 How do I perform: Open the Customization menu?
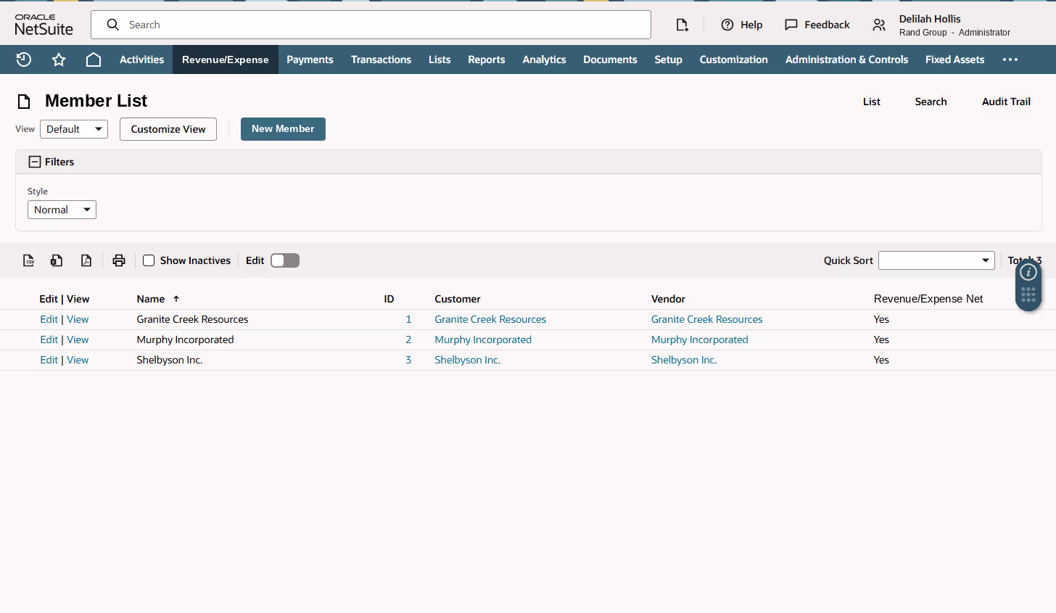pyautogui.click(x=733, y=59)
